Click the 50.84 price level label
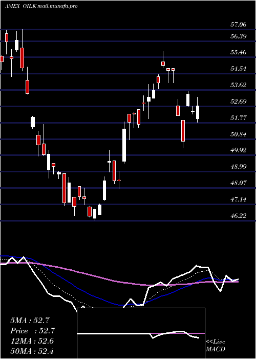The height and width of the screenshot is (359, 256). tap(239, 134)
